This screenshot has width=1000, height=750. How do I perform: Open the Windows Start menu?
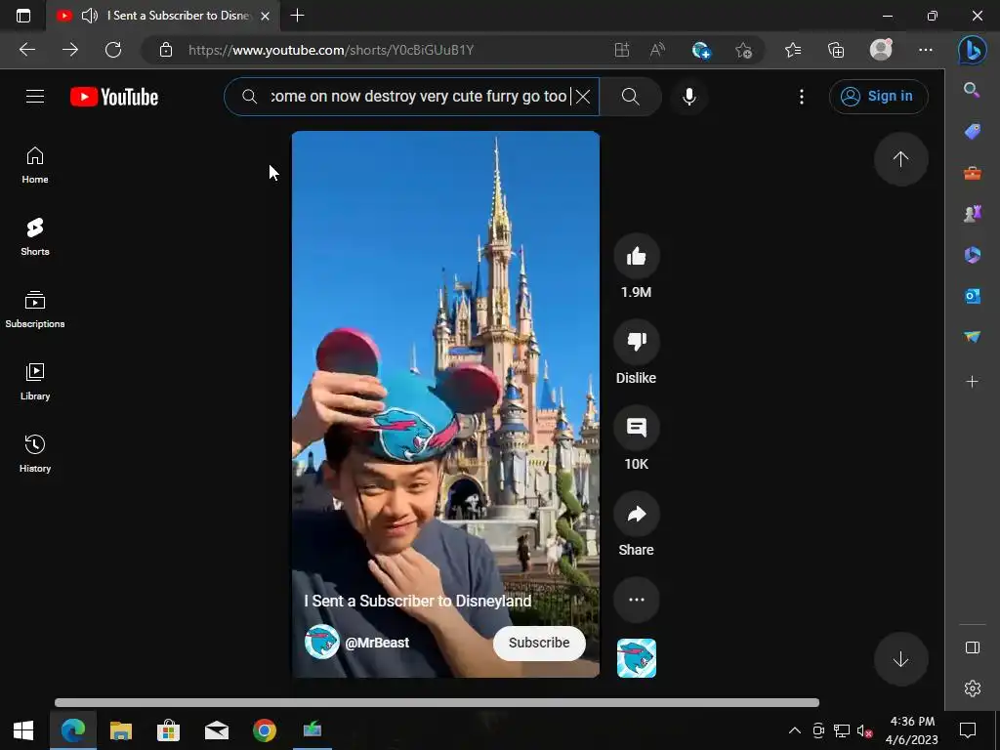tap(23, 730)
